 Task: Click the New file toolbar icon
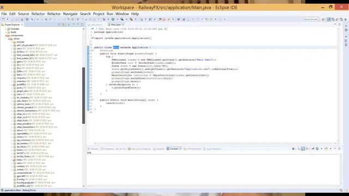[x=3, y=20]
